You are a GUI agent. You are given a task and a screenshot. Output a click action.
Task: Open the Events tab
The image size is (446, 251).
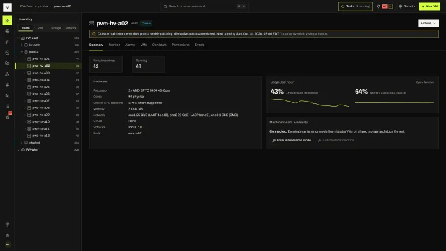click(199, 45)
